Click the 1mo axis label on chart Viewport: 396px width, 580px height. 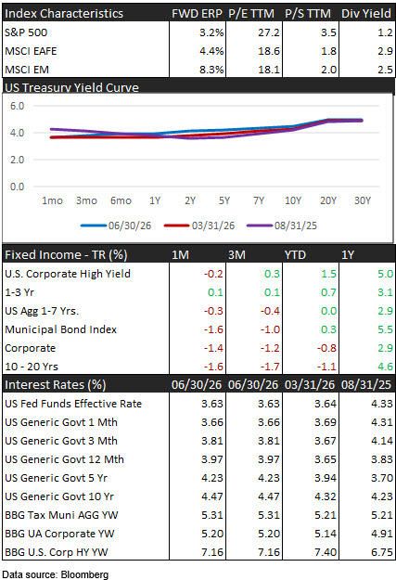coord(52,200)
